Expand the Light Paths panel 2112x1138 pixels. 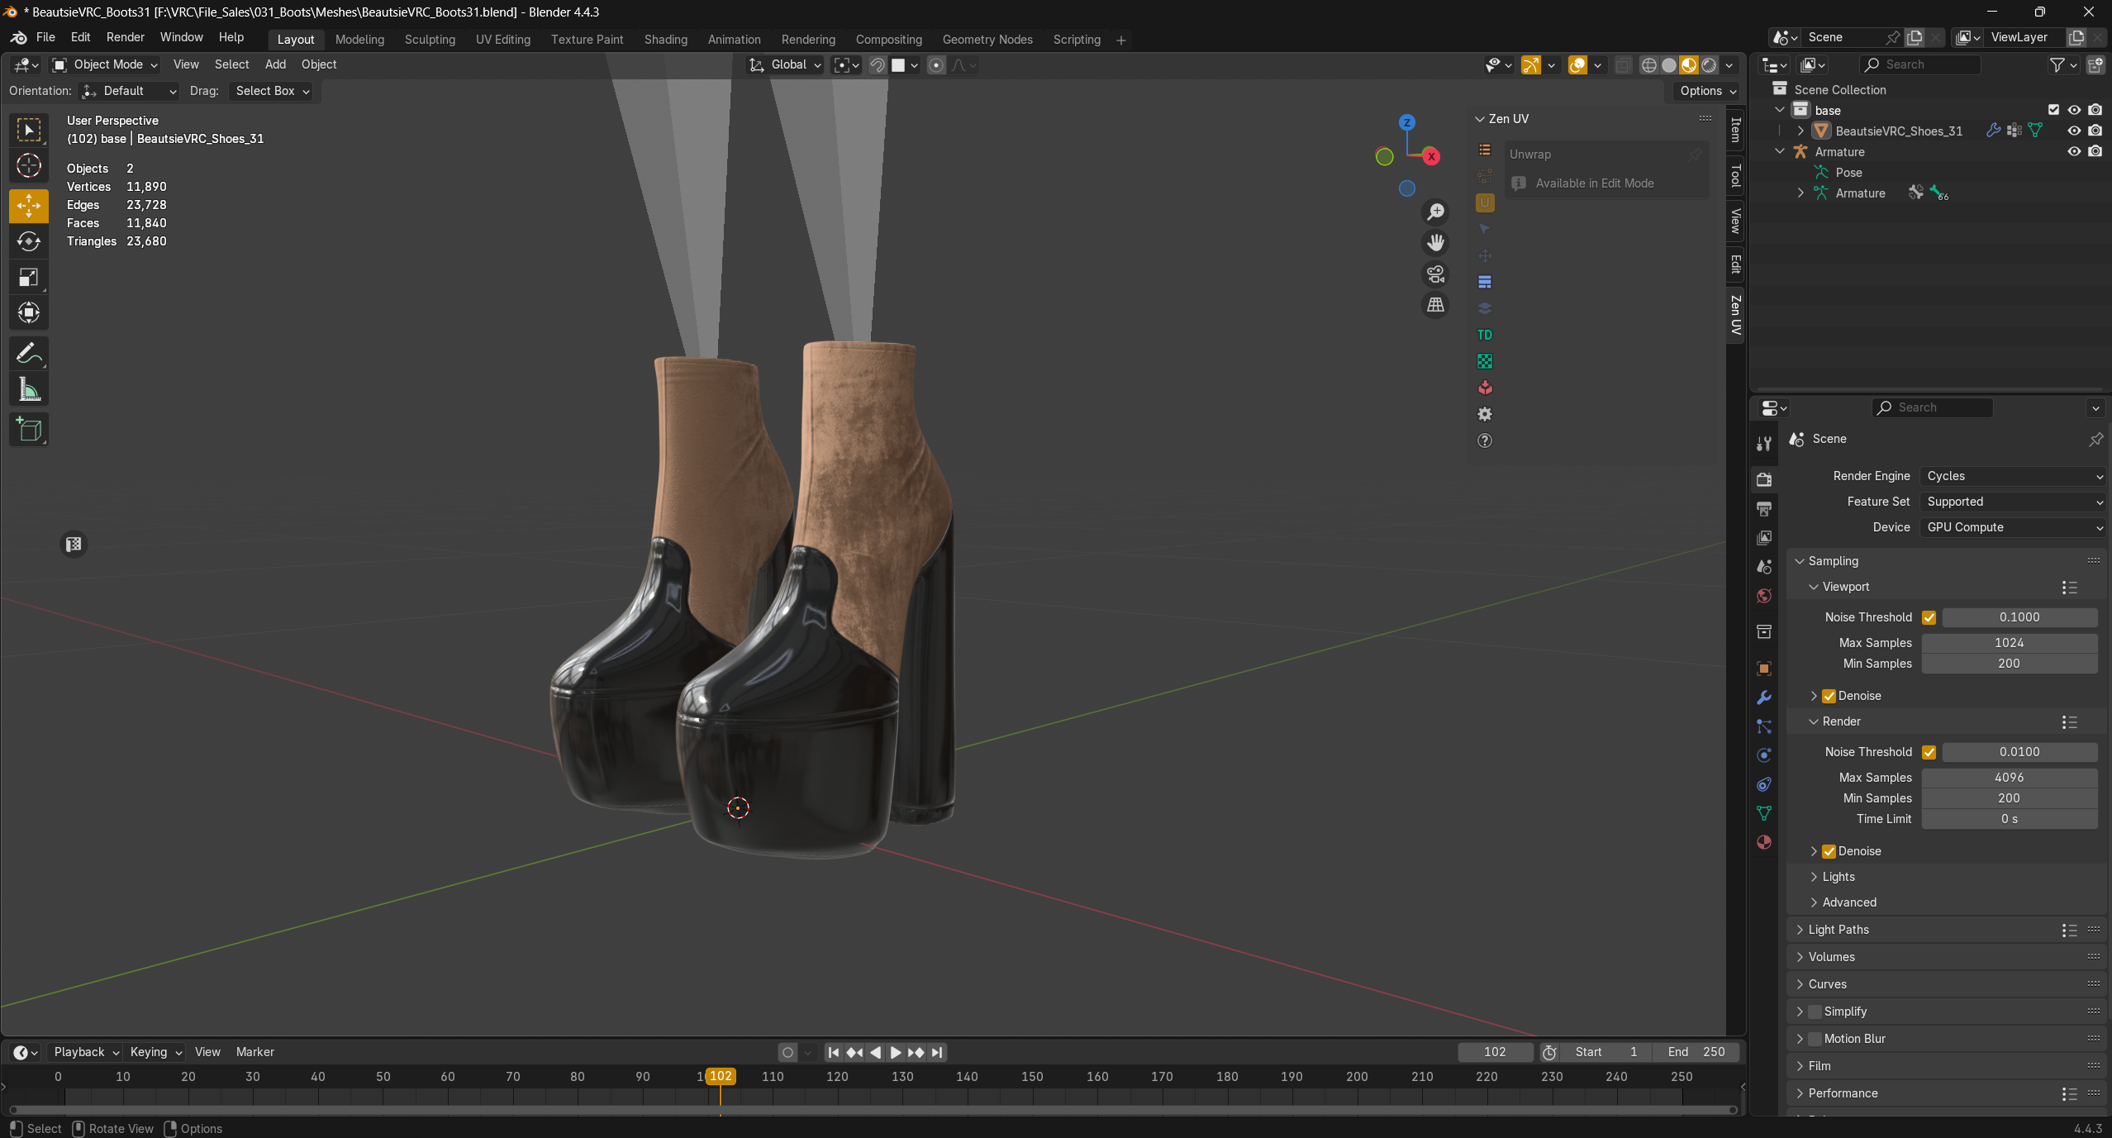pos(1838,930)
